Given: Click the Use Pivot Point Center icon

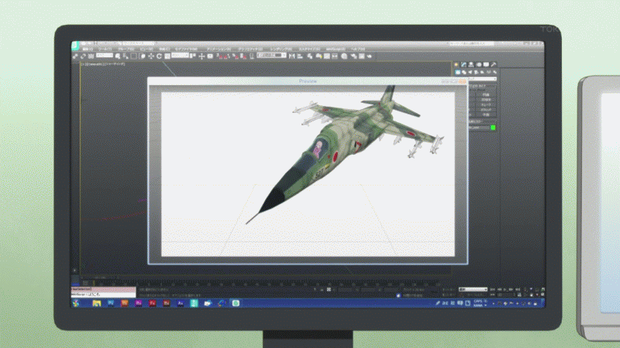Looking at the screenshot, I should coord(193,56).
